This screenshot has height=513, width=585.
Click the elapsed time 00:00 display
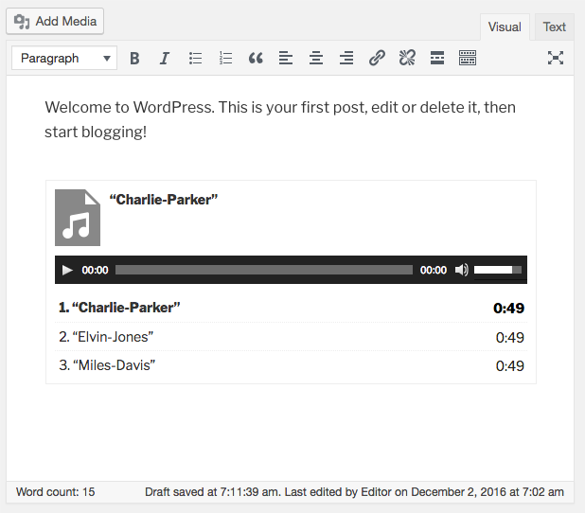click(x=96, y=270)
